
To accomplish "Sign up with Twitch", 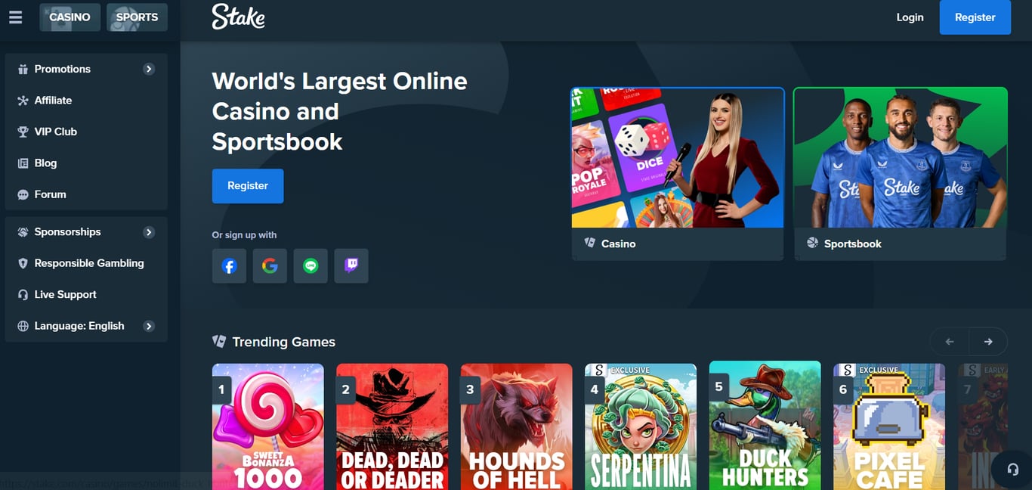I will [351, 265].
